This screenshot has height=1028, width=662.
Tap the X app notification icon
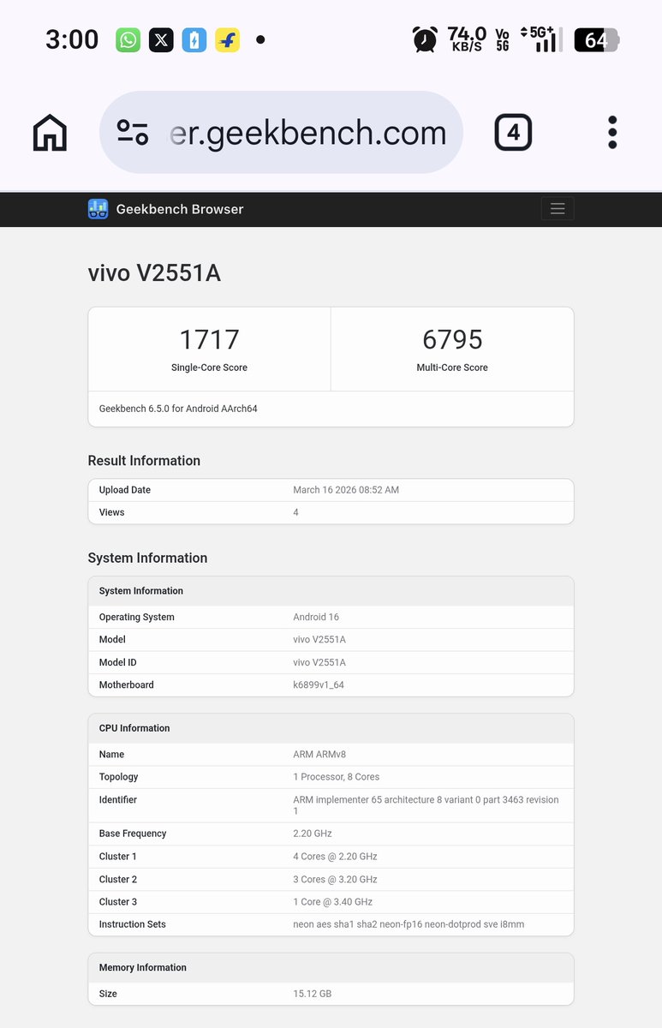[x=161, y=40]
